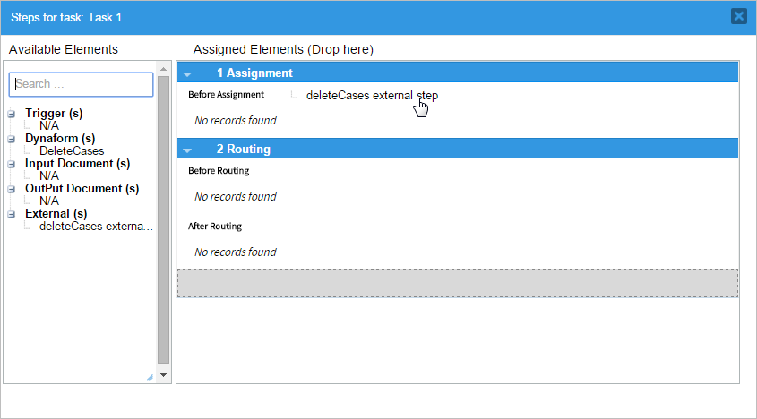Close the Steps for task dialog

click(738, 15)
